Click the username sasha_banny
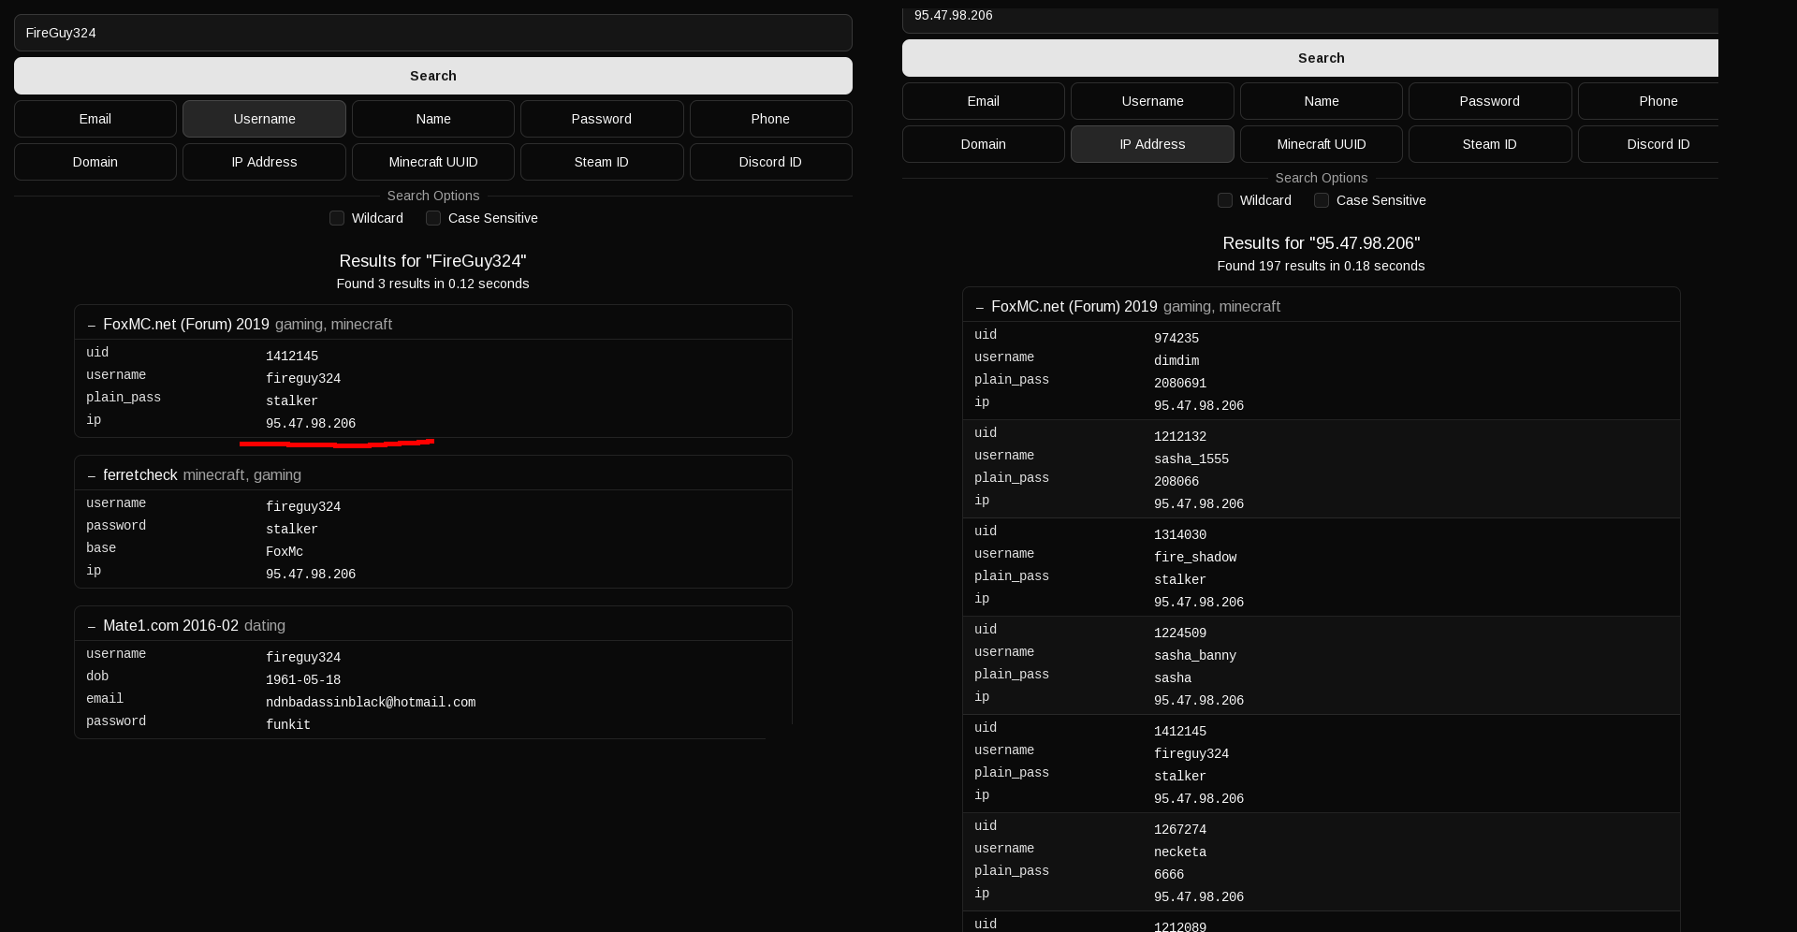This screenshot has width=1797, height=932. [x=1195, y=656]
